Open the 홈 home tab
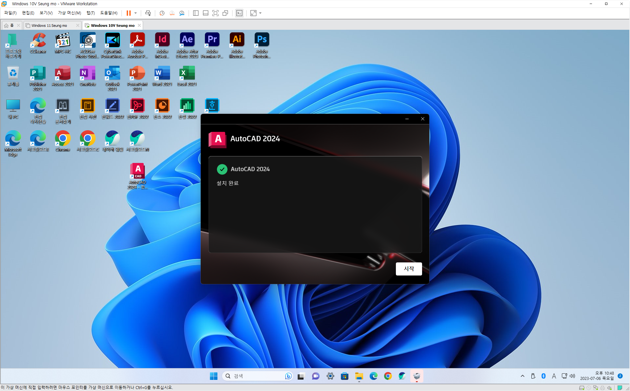The height and width of the screenshot is (391, 630). pos(9,26)
